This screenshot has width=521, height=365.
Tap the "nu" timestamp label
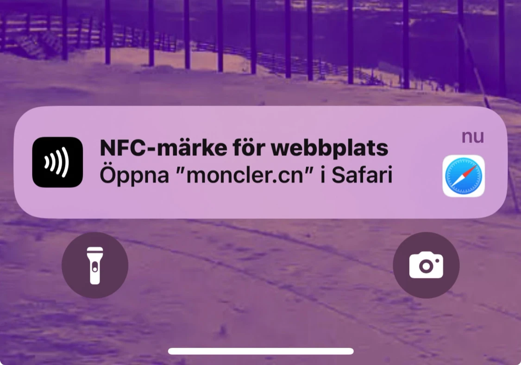click(x=473, y=137)
